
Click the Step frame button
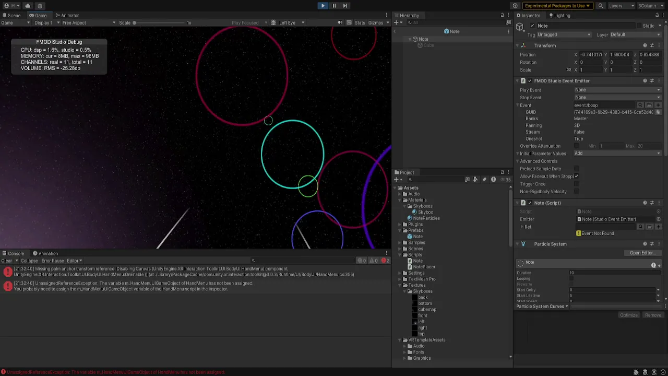346,6
